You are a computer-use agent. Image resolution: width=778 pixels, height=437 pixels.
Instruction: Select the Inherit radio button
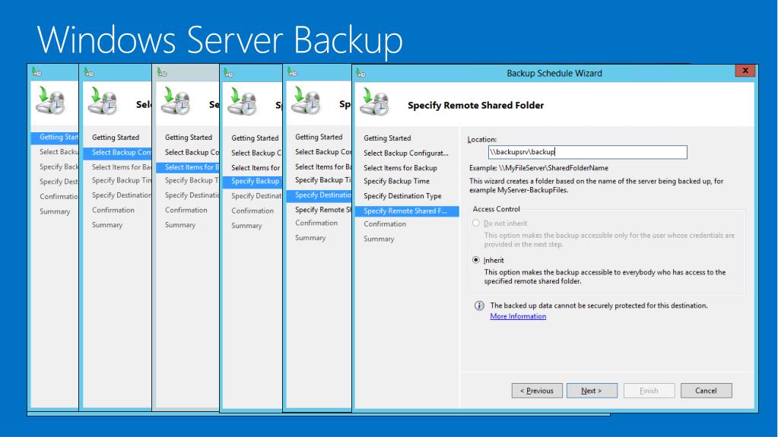click(476, 260)
